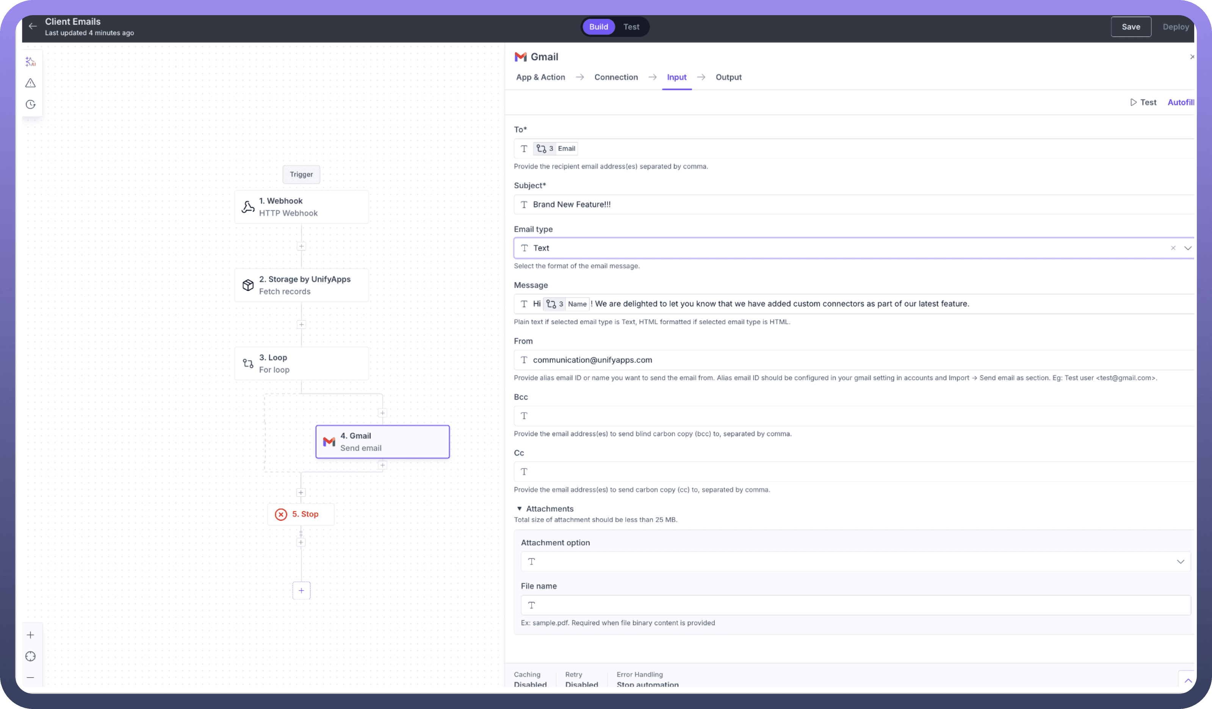Image resolution: width=1212 pixels, height=709 pixels.
Task: Open the warnings triangle icon
Action: 30,83
